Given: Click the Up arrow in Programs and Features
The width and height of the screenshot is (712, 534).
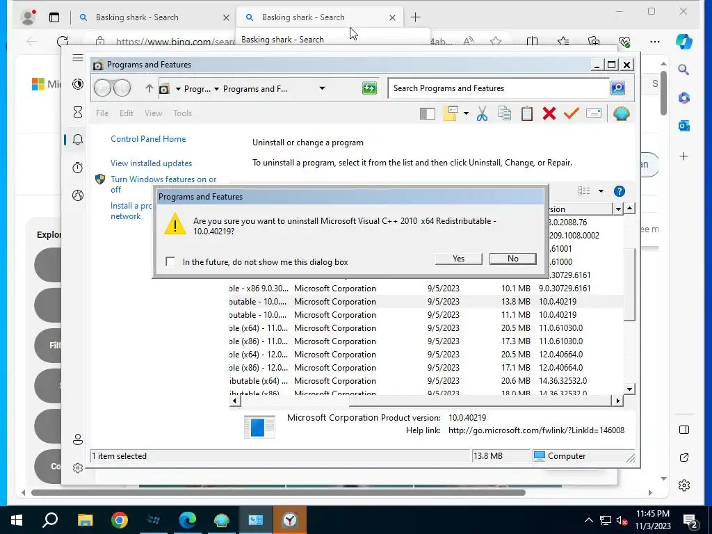Looking at the screenshot, I should (149, 88).
